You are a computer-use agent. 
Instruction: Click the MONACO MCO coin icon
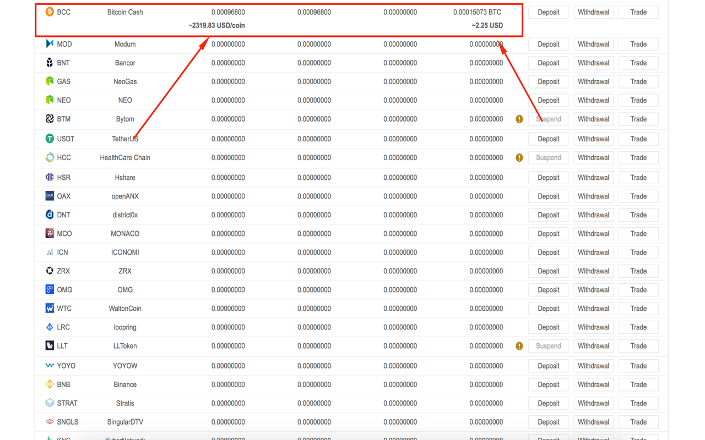[50, 233]
